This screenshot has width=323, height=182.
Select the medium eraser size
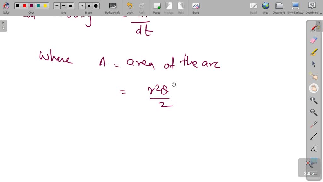[89, 6]
